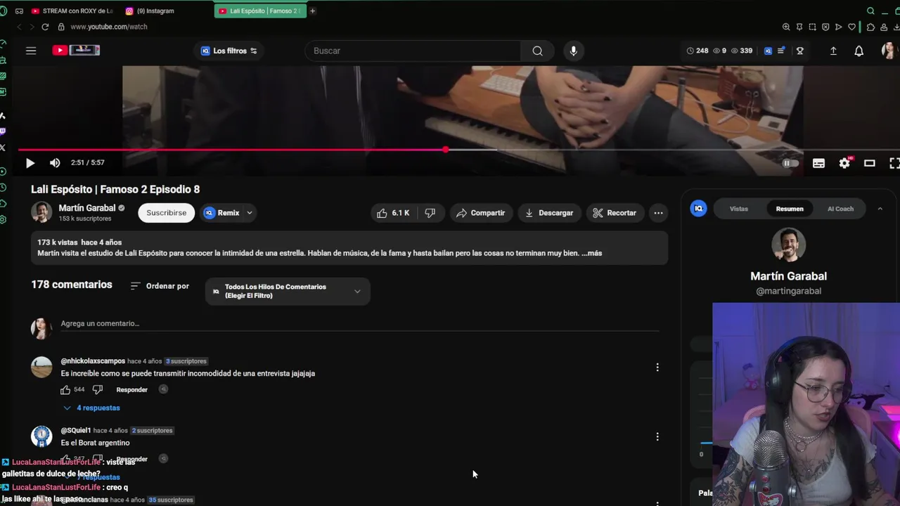The height and width of the screenshot is (506, 900).
Task: Open the browser snapshot selection tool
Action: point(812,27)
